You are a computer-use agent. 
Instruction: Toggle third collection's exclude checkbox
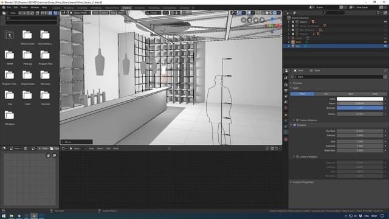click(293, 30)
